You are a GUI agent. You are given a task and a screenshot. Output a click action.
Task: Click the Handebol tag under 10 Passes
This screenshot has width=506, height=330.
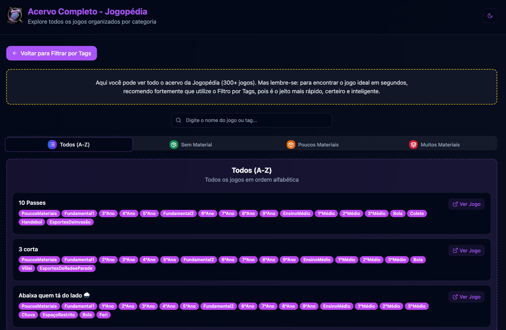click(32, 222)
